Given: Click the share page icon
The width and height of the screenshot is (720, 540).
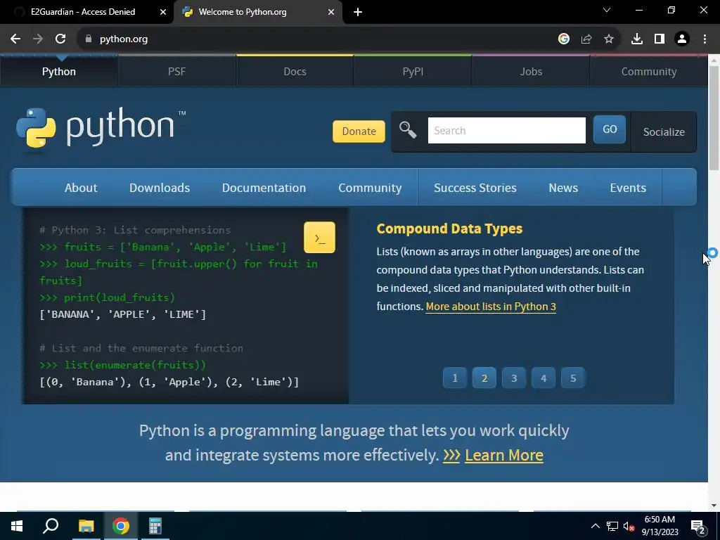Looking at the screenshot, I should (x=586, y=39).
